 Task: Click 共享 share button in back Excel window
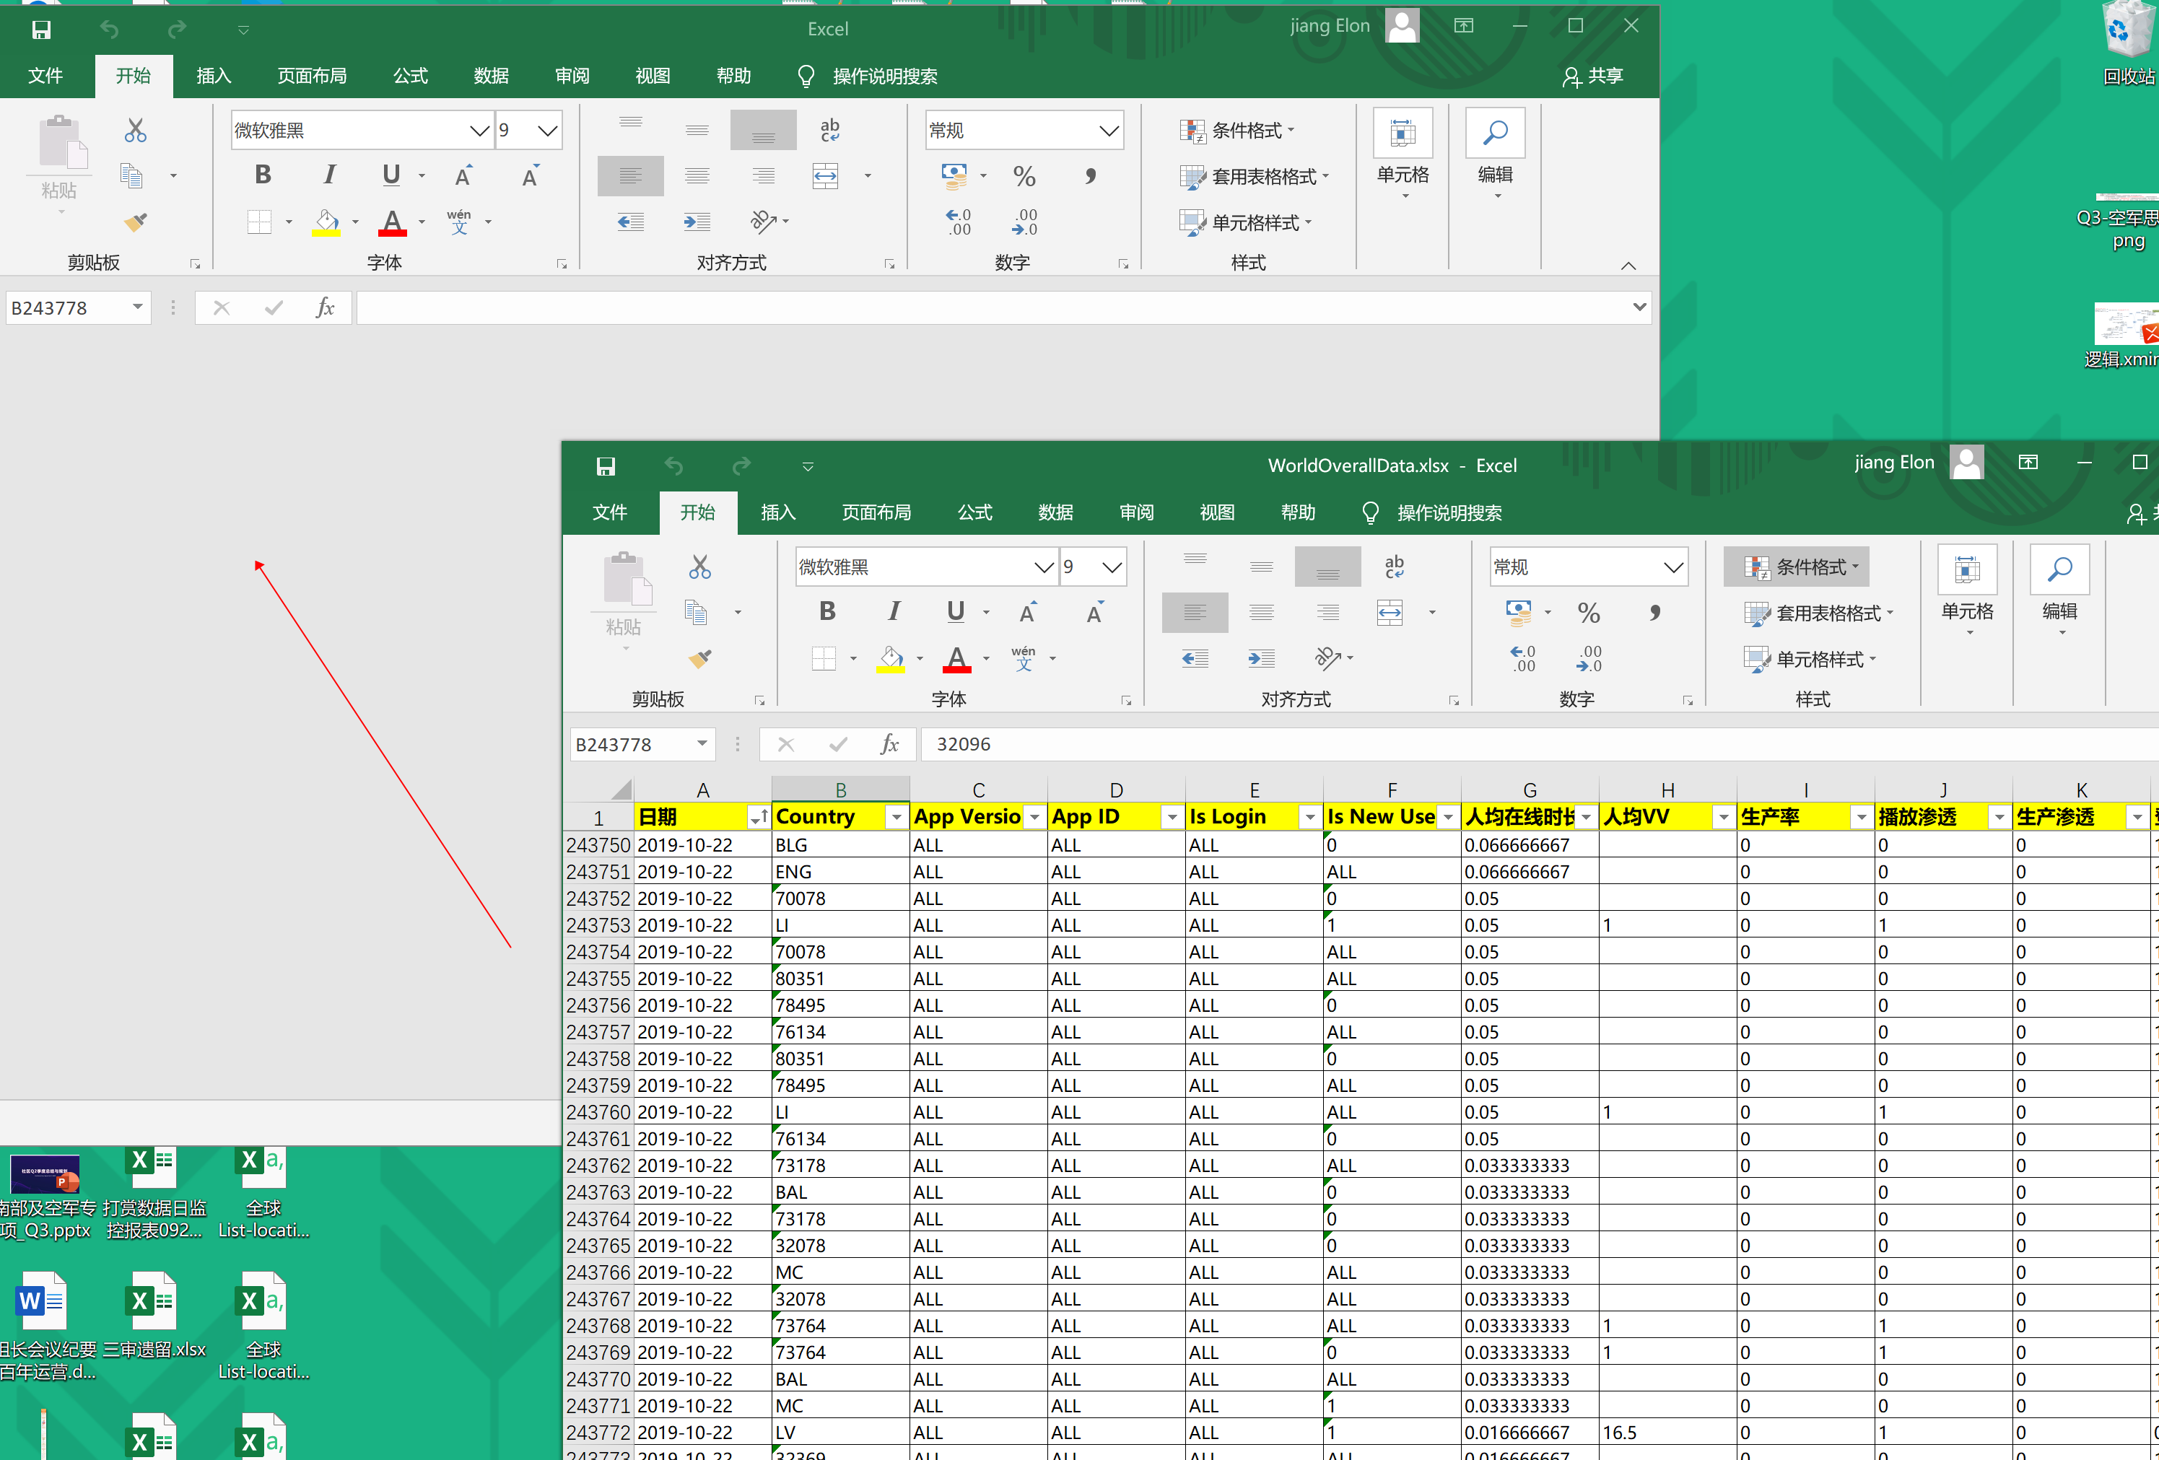click(x=1593, y=77)
